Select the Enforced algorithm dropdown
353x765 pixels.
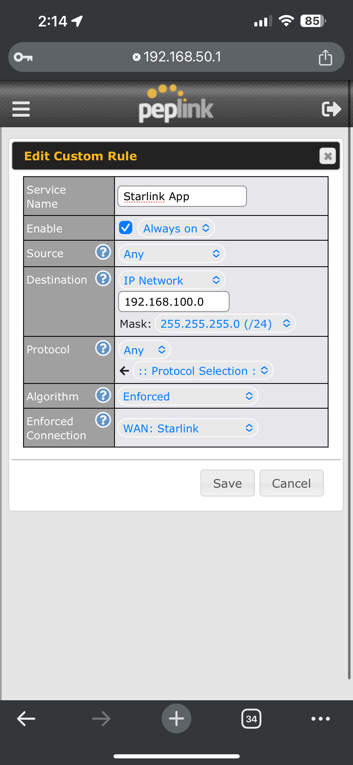coord(187,396)
